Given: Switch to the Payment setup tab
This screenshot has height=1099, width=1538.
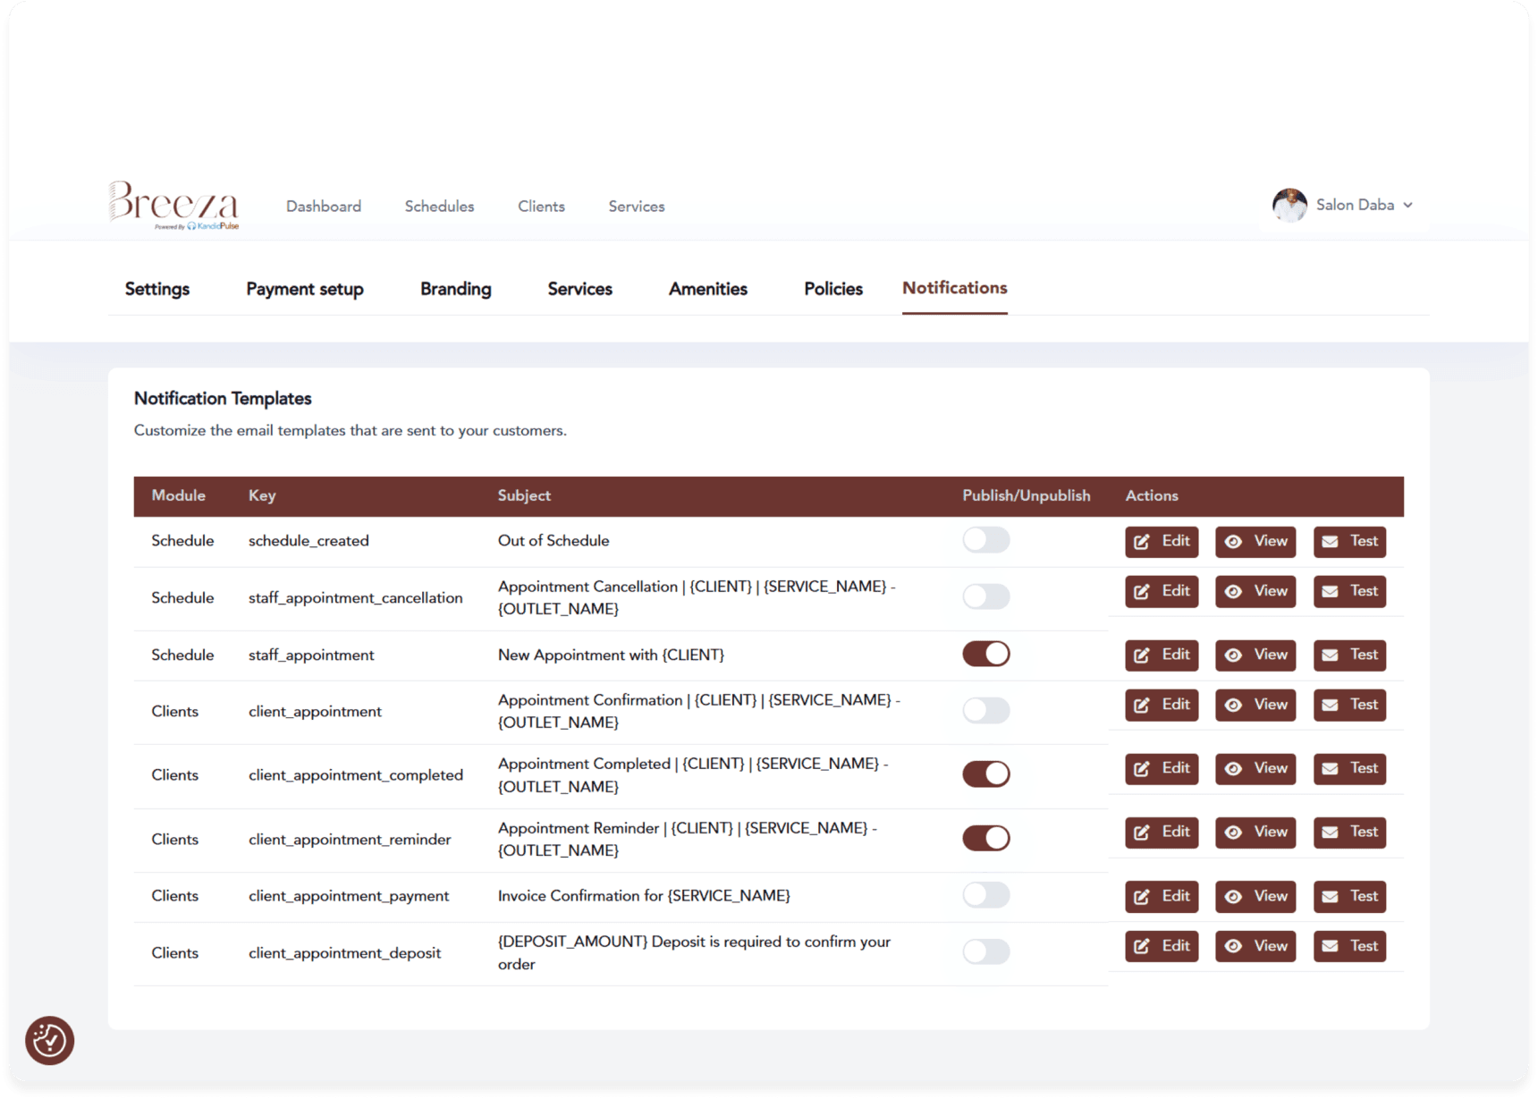Looking at the screenshot, I should [305, 289].
